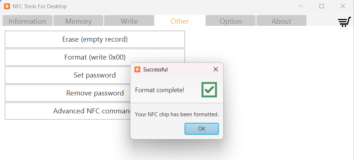This screenshot has width=354, height=160.
Task: Switch to the Information tab
Action: point(27,21)
